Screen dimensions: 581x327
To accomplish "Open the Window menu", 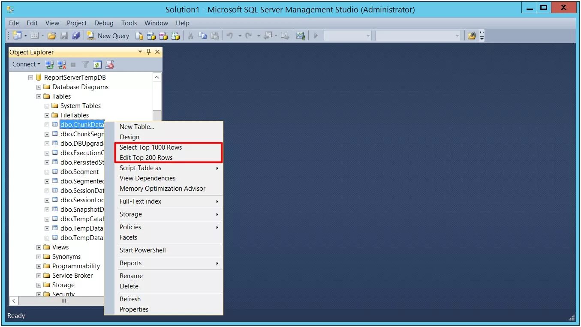I will (x=156, y=23).
